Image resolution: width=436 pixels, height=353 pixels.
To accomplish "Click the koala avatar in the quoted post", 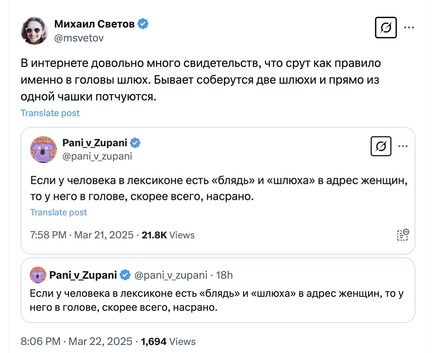I will click(43, 149).
